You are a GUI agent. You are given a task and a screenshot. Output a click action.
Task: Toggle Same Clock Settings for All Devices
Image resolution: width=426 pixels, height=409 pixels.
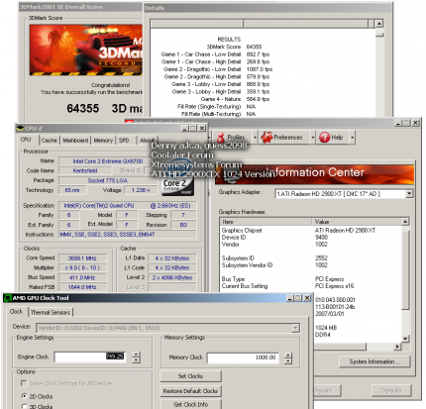pyautogui.click(x=24, y=383)
